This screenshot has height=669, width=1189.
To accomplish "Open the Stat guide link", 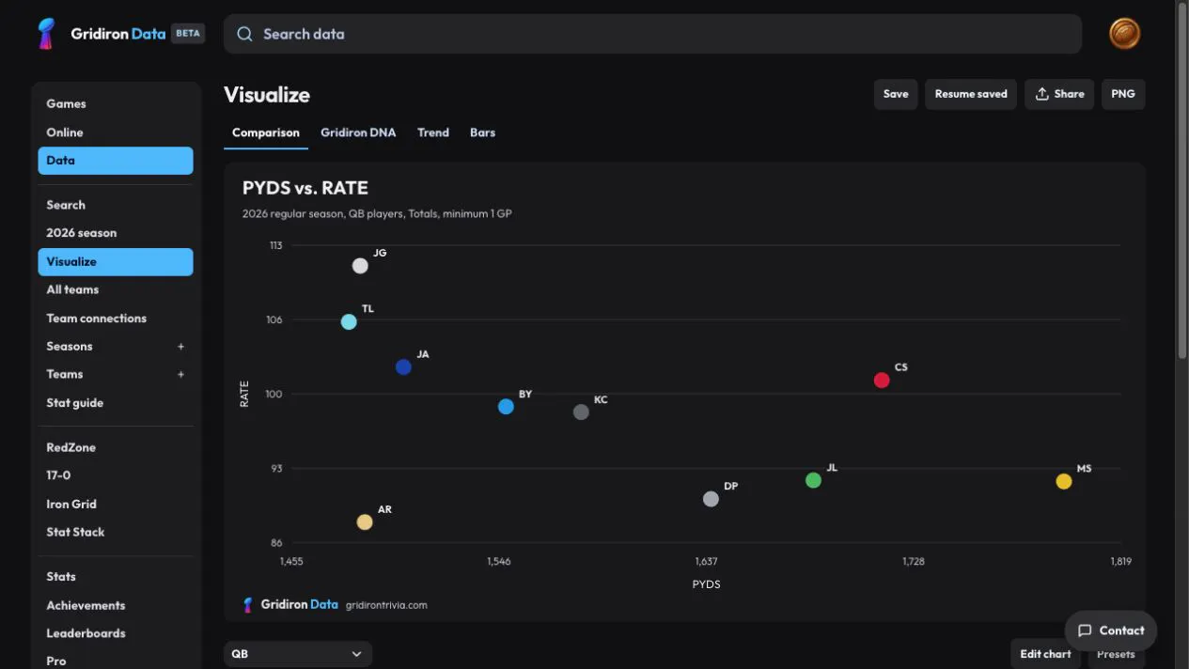I will [x=116, y=403].
